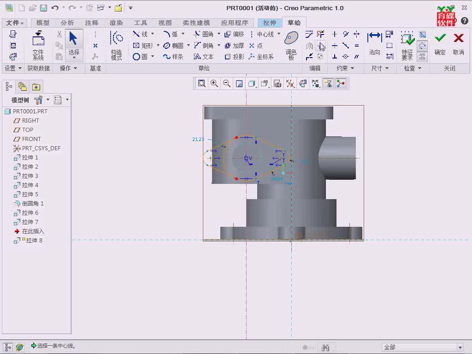472x354 pixels.
Task: Expand the 圆角 fillet dropdown arrow
Action: click(219, 34)
